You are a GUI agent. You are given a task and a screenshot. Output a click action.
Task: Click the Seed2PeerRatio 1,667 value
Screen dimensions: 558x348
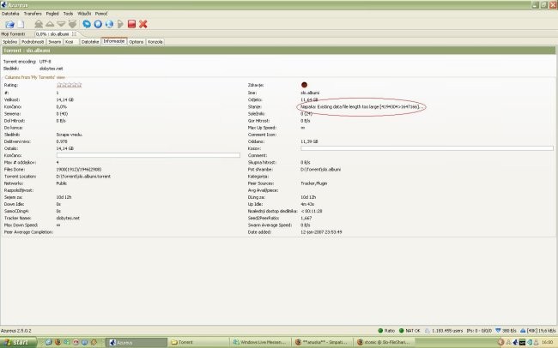click(x=306, y=219)
